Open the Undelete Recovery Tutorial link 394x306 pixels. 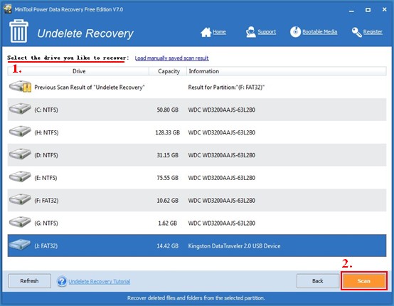coord(100,281)
